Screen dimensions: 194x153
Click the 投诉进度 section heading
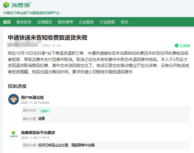[x=17, y=86]
